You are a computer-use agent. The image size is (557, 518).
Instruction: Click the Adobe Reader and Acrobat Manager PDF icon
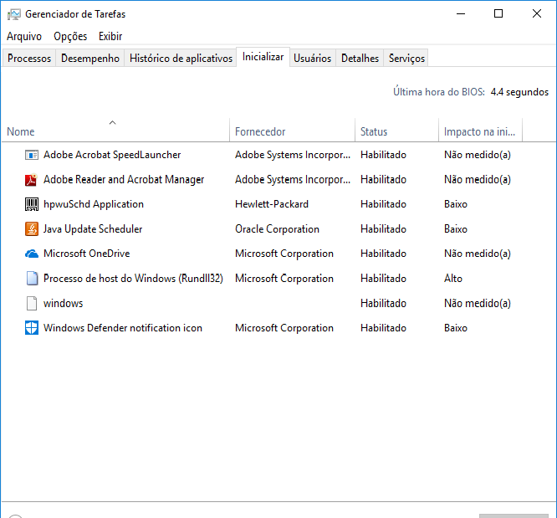pyautogui.click(x=32, y=180)
